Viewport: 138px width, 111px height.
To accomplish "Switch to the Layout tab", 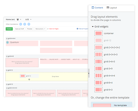I will pyautogui.click(x=112, y=8).
